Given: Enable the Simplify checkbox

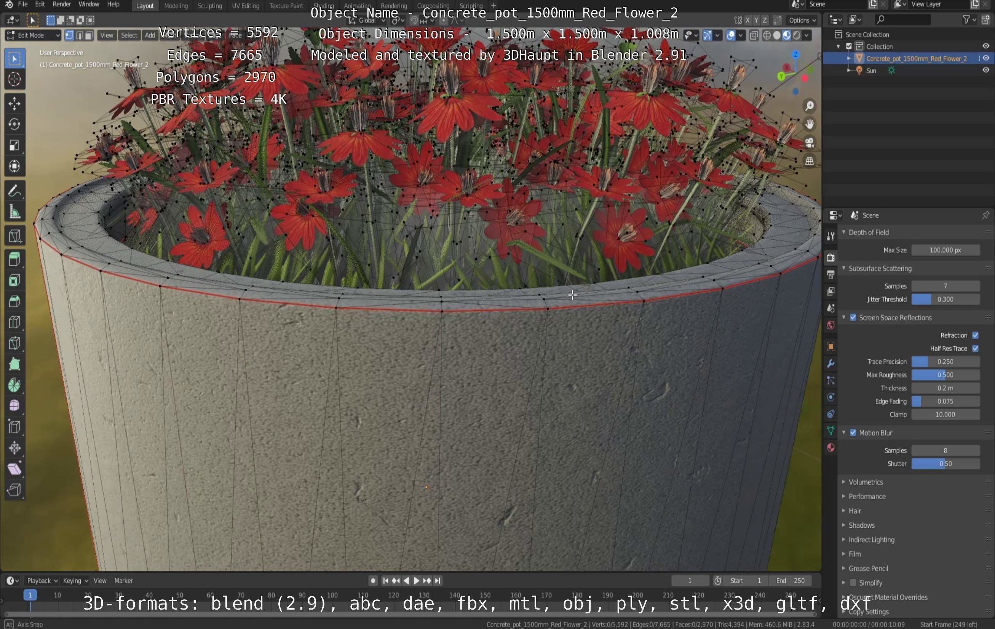Looking at the screenshot, I should 853,583.
